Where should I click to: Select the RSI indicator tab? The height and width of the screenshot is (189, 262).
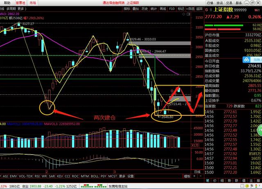point(37,176)
